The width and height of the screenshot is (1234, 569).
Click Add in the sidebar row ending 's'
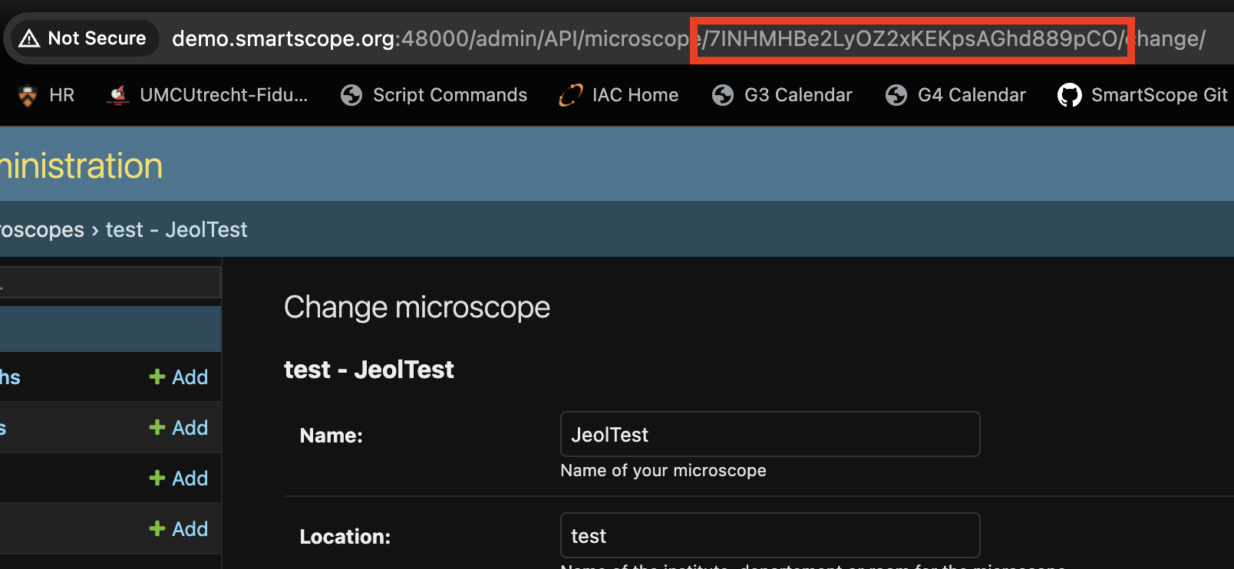179,428
